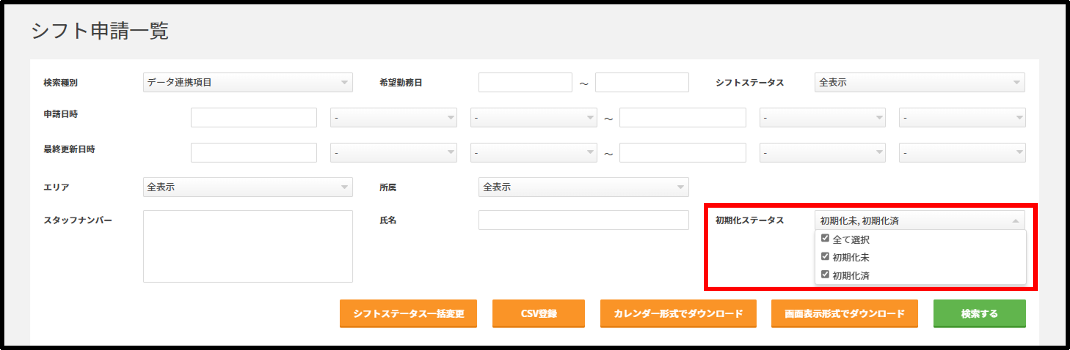Open the last minute dropdown in 最終更新日時 row
1070x350 pixels.
pos(962,153)
